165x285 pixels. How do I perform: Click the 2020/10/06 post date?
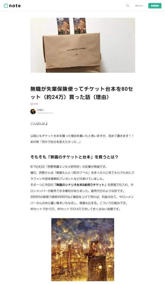pos(45,113)
